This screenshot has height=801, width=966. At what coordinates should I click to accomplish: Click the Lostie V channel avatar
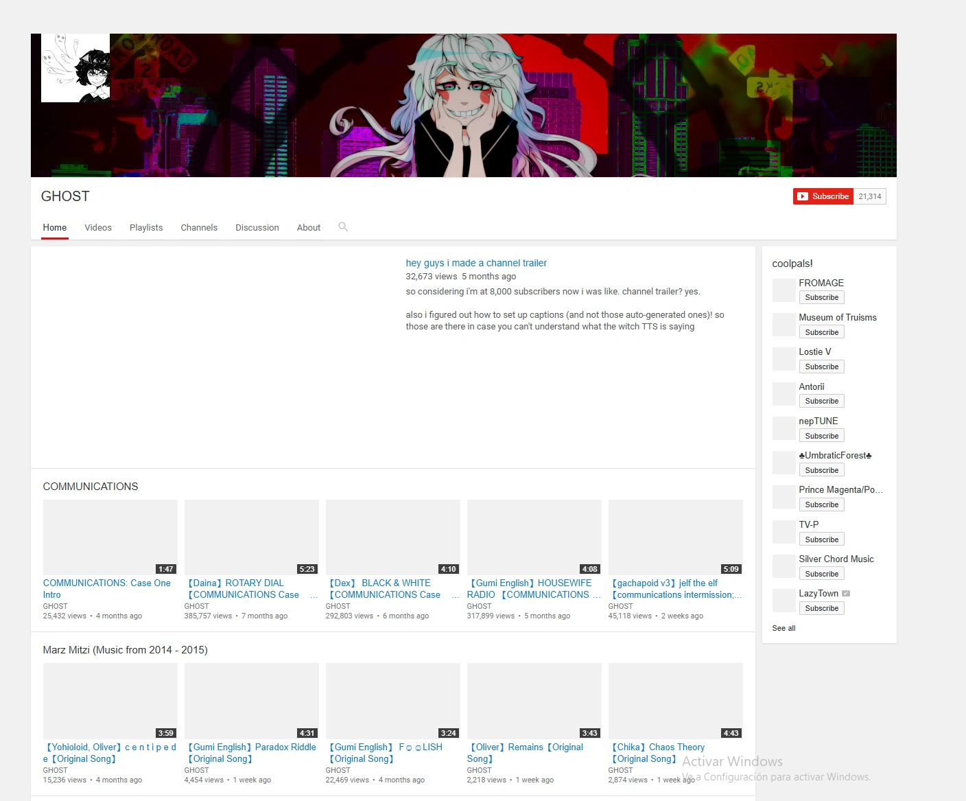click(x=784, y=359)
